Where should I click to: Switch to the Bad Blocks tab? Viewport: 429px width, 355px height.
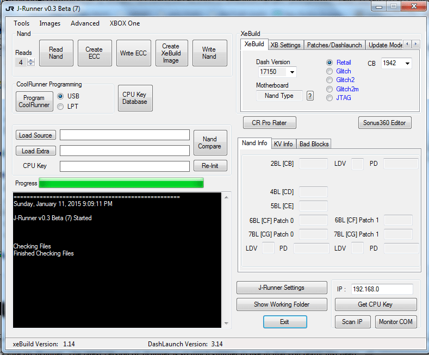(314, 144)
